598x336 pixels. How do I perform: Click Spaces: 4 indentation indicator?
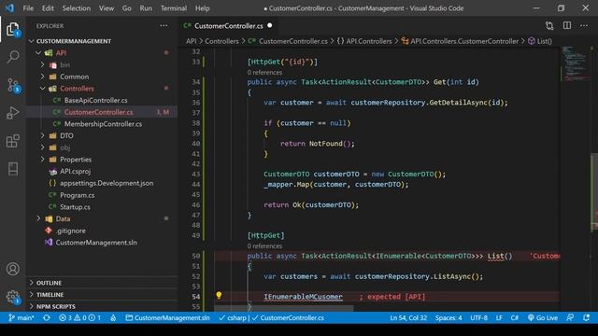point(448,317)
